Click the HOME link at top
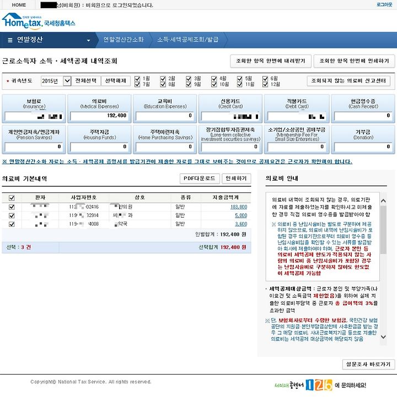Viewport: 397px width, 401px height. point(19,5)
